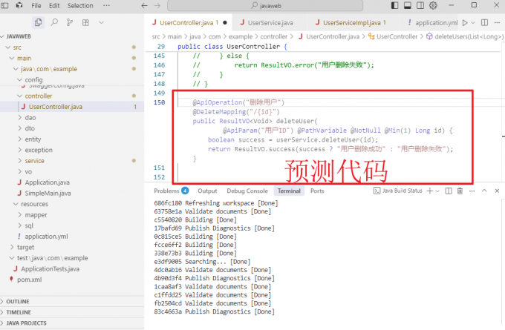Open the Search view icon
This screenshot has height=330, width=505.
pyautogui.click(x=54, y=23)
